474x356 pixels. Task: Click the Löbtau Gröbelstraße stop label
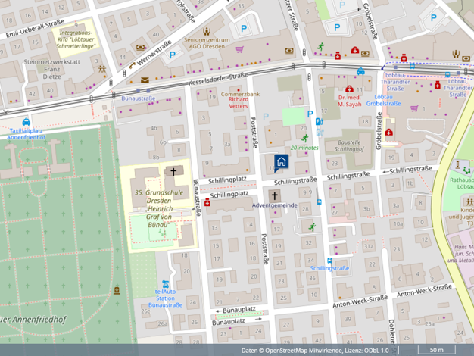pos(382,99)
